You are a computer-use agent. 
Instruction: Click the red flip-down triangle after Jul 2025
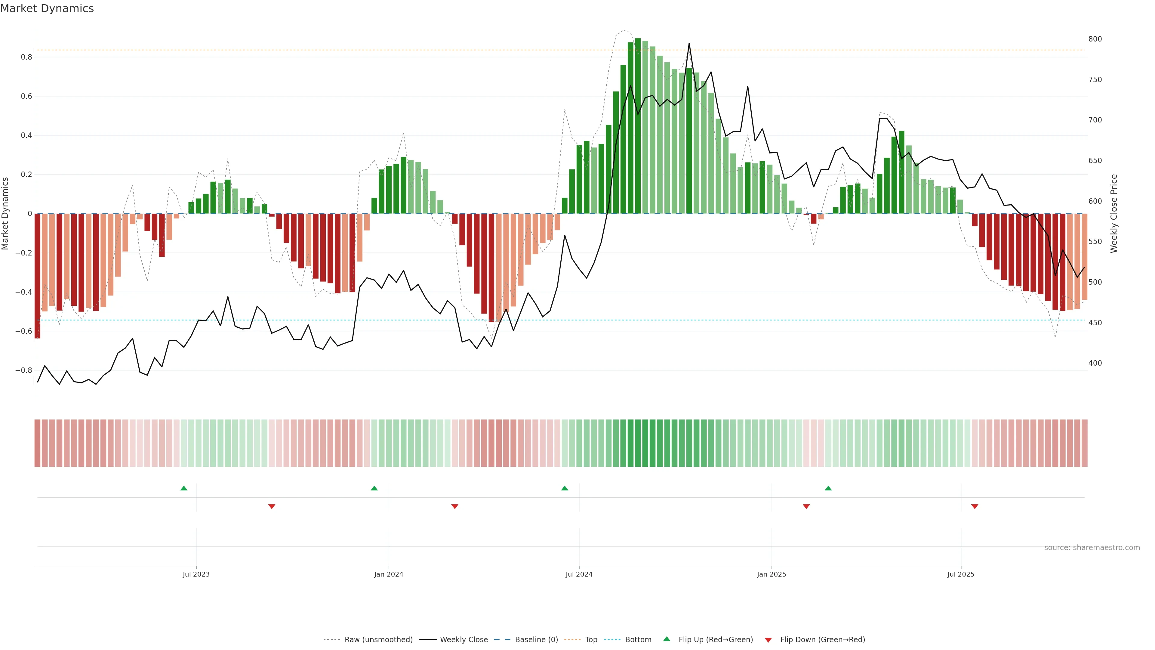pos(975,506)
